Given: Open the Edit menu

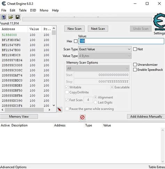Looking at the screenshot, I should click(13, 10).
